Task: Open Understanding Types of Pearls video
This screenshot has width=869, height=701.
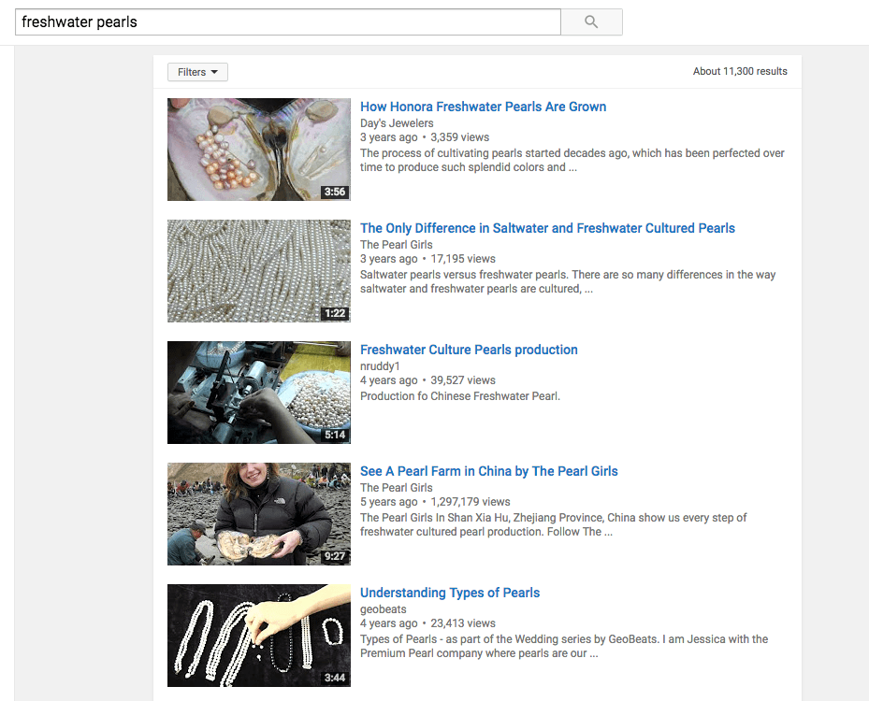Action: click(x=450, y=593)
